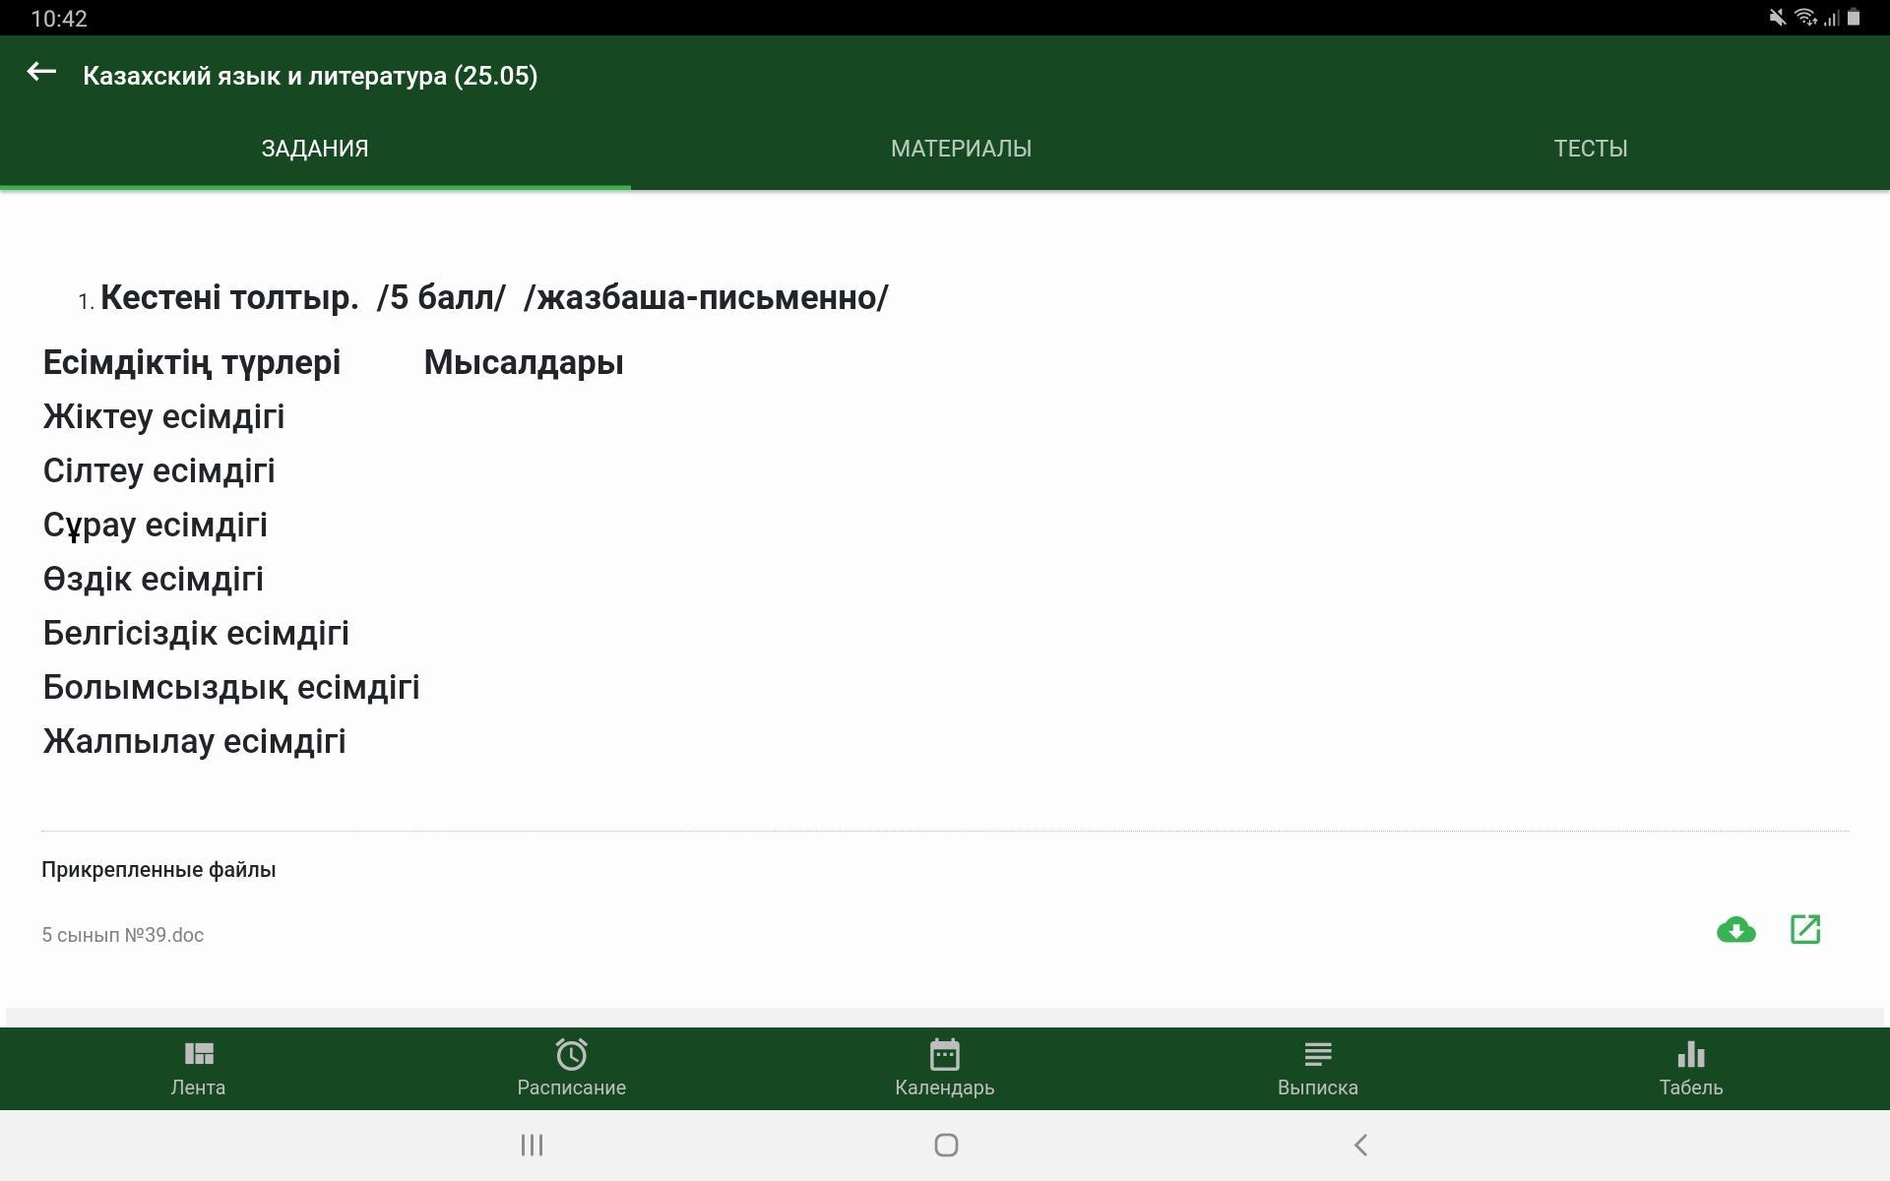This screenshot has height=1181, width=1890.
Task: Open the Табель chart icon
Action: [1690, 1055]
